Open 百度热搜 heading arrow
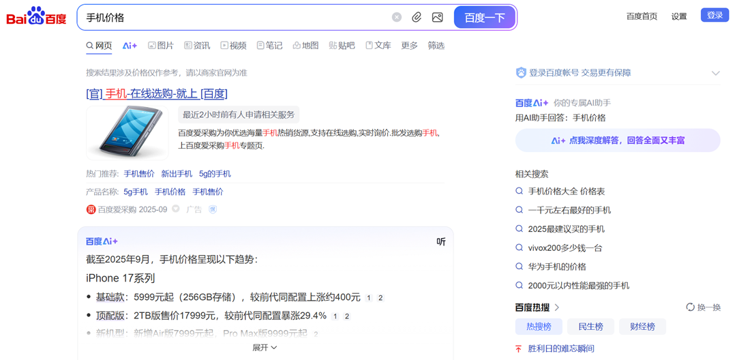This screenshot has height=360, width=737. [x=557, y=307]
